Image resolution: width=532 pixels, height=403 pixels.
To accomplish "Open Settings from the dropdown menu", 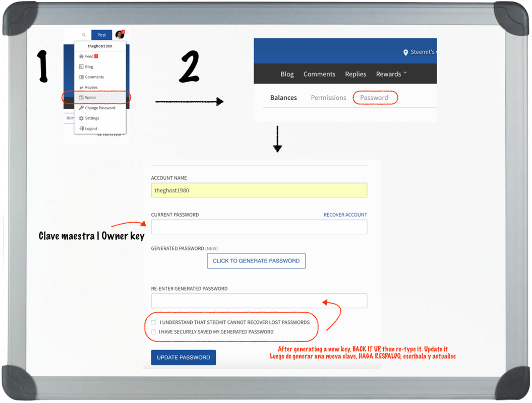I will (91, 118).
